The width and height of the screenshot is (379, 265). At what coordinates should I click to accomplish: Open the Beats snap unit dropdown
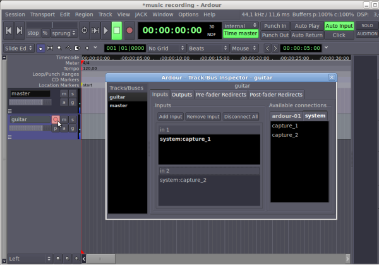point(208,49)
